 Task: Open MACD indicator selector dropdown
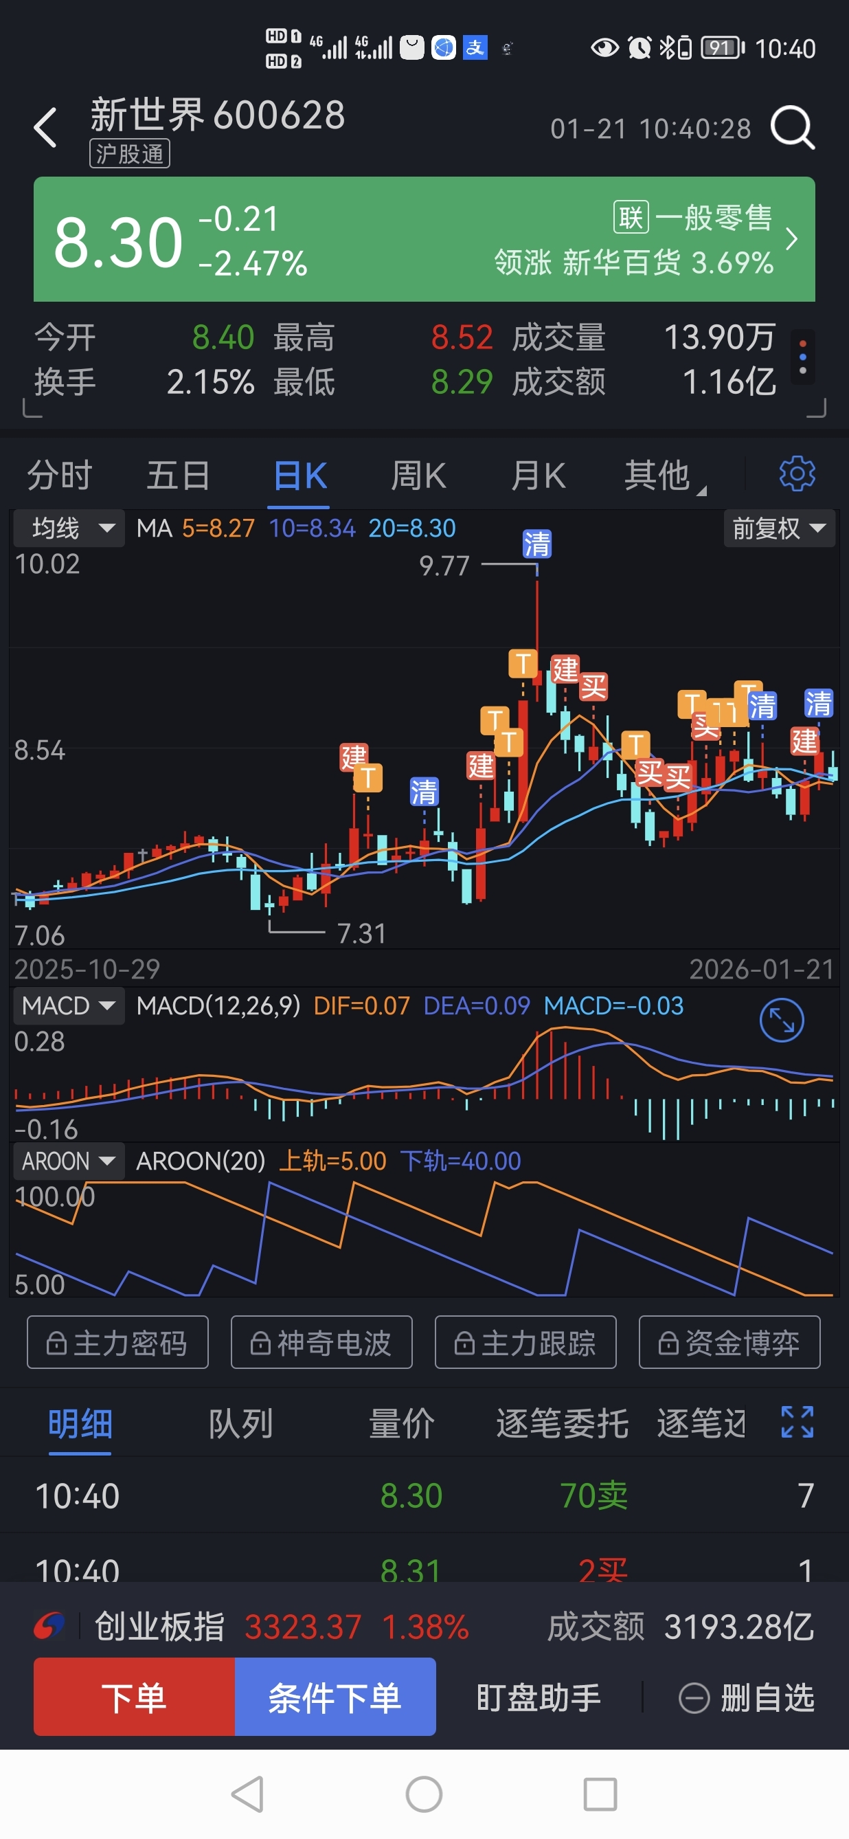69,1006
